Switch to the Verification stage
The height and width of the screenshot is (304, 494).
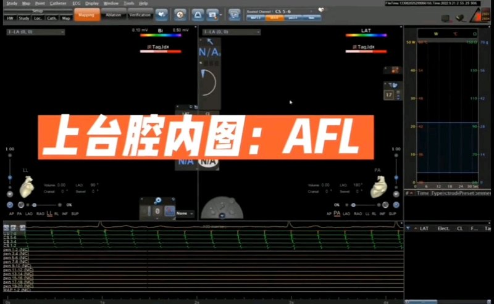(140, 15)
